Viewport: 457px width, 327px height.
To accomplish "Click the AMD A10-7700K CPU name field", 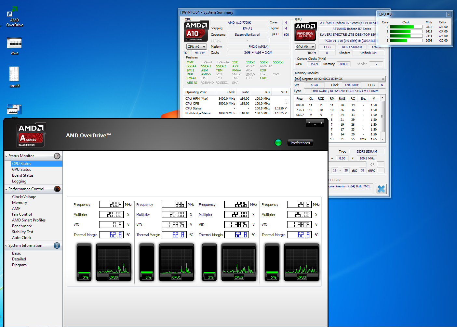I will (239, 23).
